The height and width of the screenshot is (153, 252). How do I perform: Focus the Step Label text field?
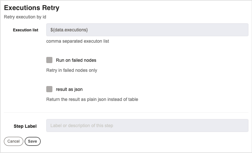(147, 126)
